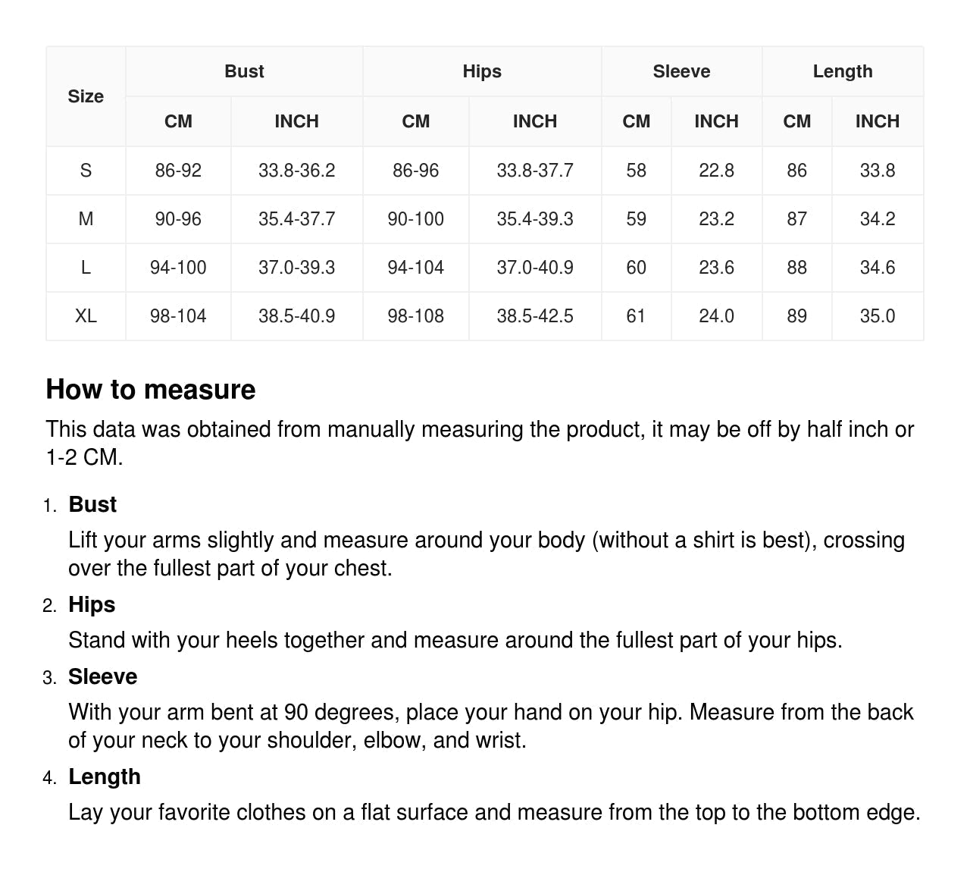
Task: Click the L size row label
Action: (x=86, y=268)
